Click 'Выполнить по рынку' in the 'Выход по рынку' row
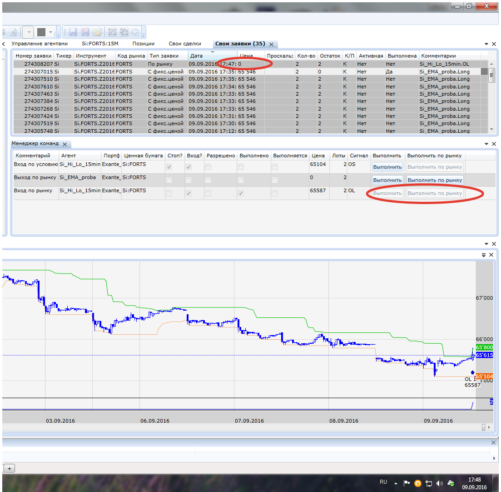 (x=435, y=180)
